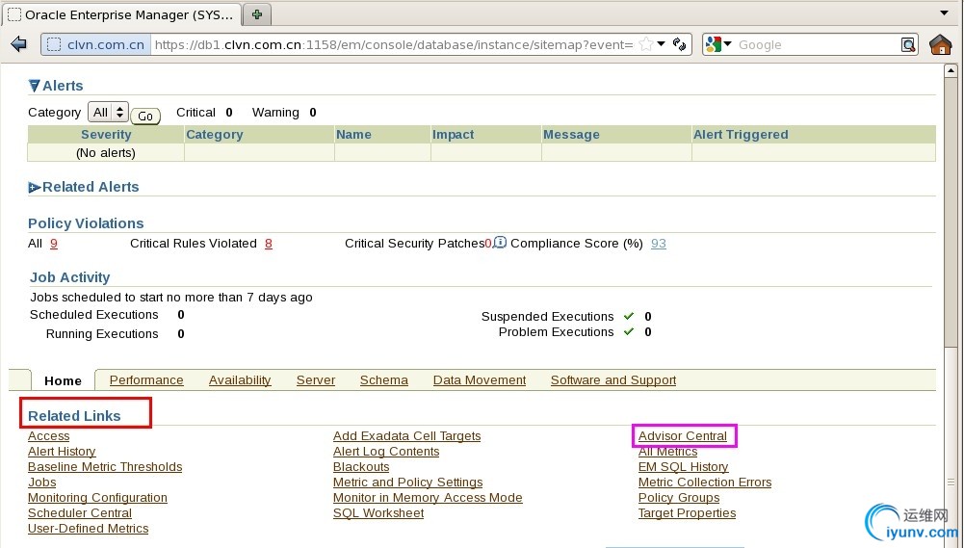Open the Alerts Category All dropdown
Viewport: 964px width, 548px height.
[x=108, y=112]
